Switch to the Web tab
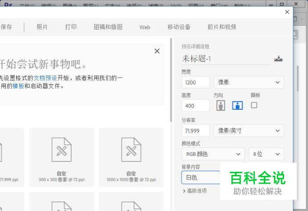 click(x=145, y=27)
